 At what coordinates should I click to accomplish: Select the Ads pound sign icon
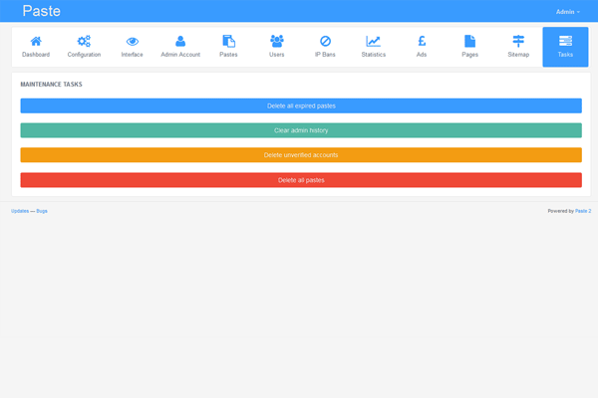[422, 42]
